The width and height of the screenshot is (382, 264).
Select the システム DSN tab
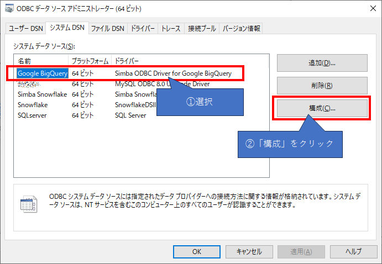(66, 28)
